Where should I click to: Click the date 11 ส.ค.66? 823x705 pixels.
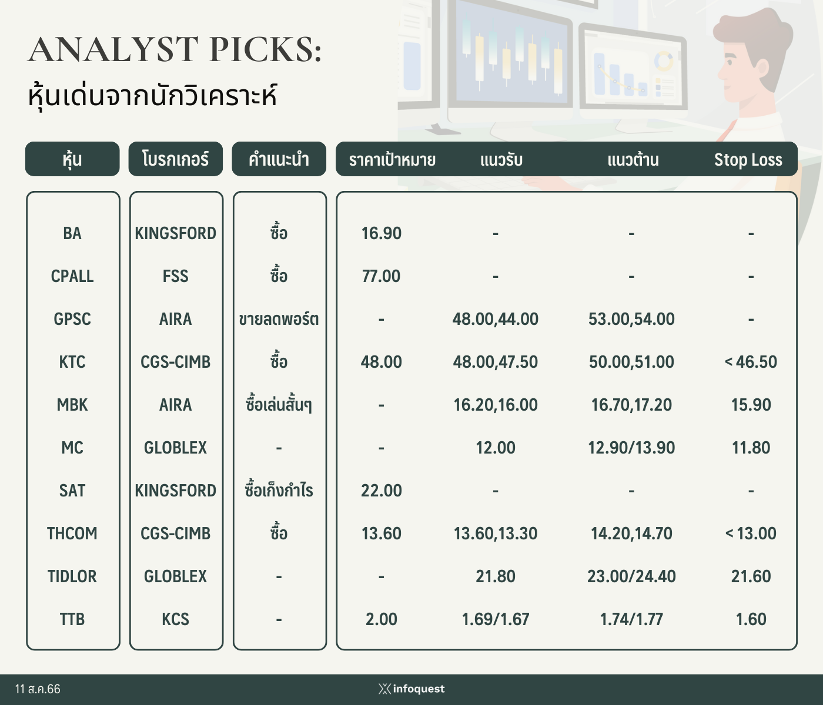tap(38, 689)
